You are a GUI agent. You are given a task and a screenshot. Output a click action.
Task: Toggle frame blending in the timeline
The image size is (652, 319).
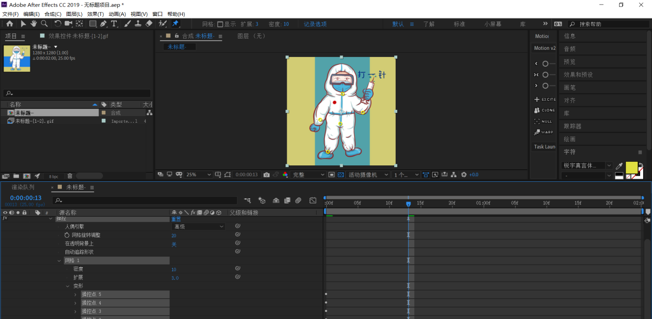point(287,200)
